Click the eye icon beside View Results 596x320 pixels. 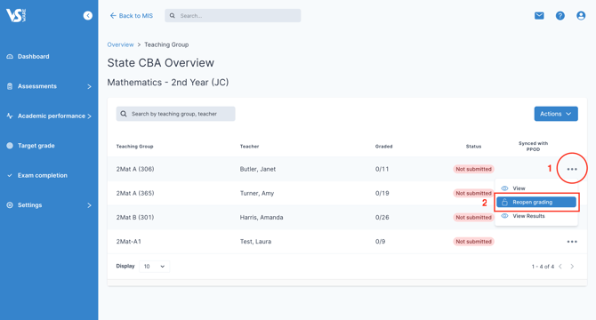pos(504,216)
